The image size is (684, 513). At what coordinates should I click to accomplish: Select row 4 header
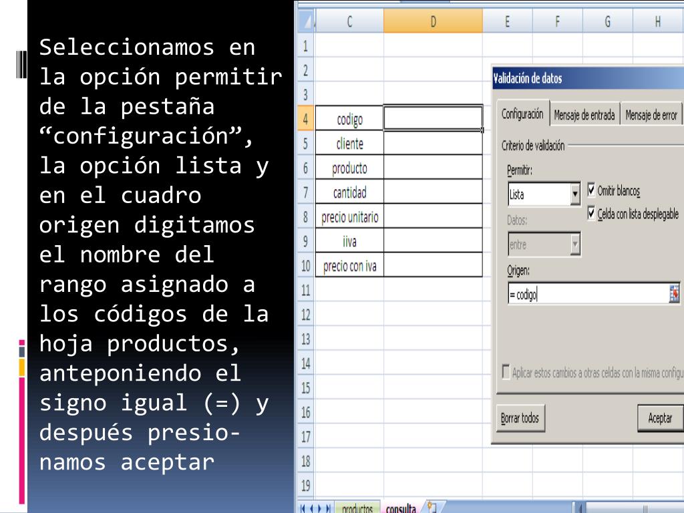306,118
